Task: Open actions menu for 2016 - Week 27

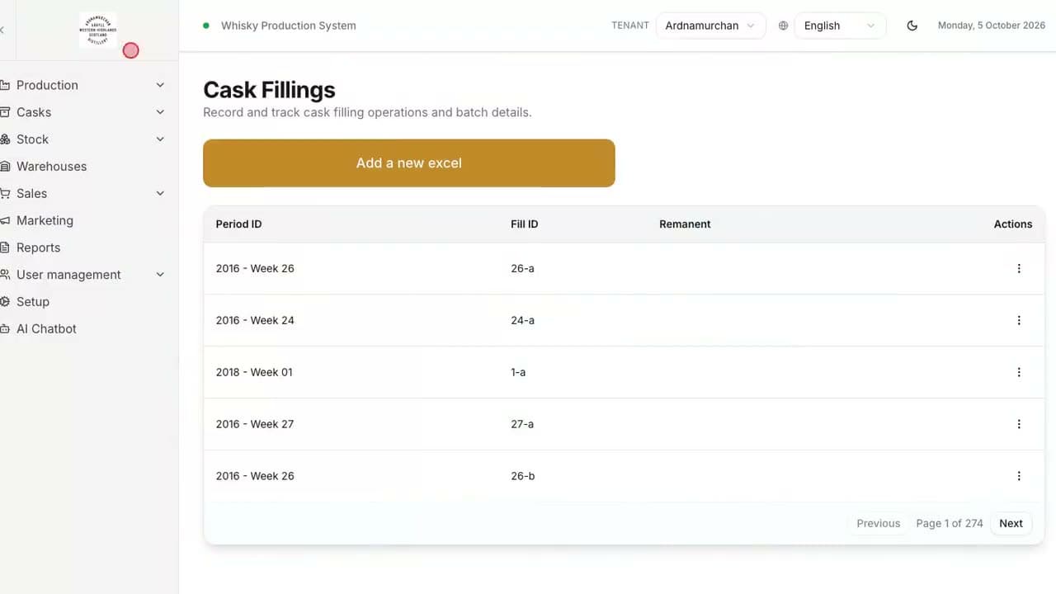Action: click(1019, 424)
